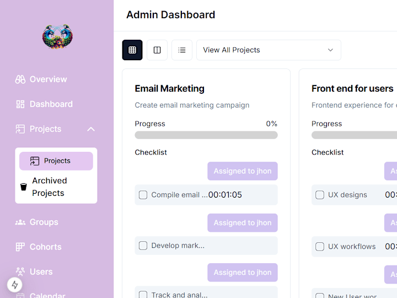
Task: Check the Compile email task checkbox
Action: pos(143,195)
